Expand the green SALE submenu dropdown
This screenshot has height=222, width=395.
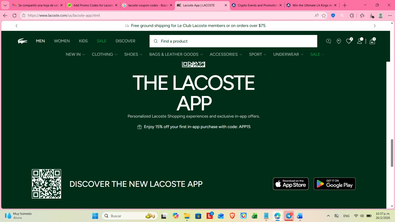[317, 54]
